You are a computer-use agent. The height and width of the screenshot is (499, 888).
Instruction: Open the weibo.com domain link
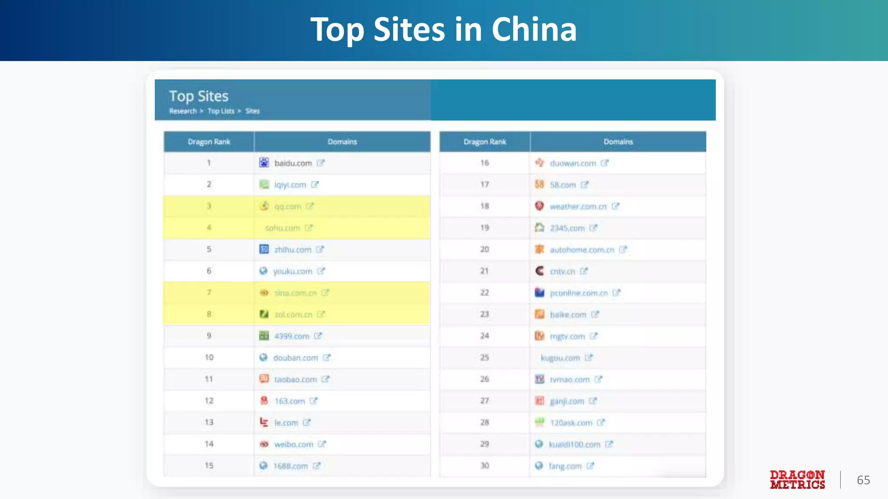point(294,445)
